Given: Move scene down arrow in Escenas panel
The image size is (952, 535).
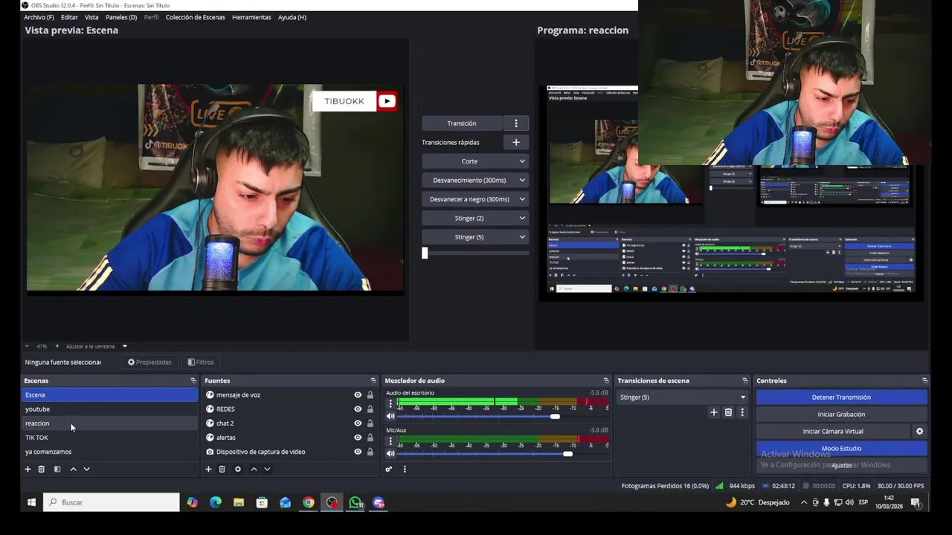Looking at the screenshot, I should [86, 469].
